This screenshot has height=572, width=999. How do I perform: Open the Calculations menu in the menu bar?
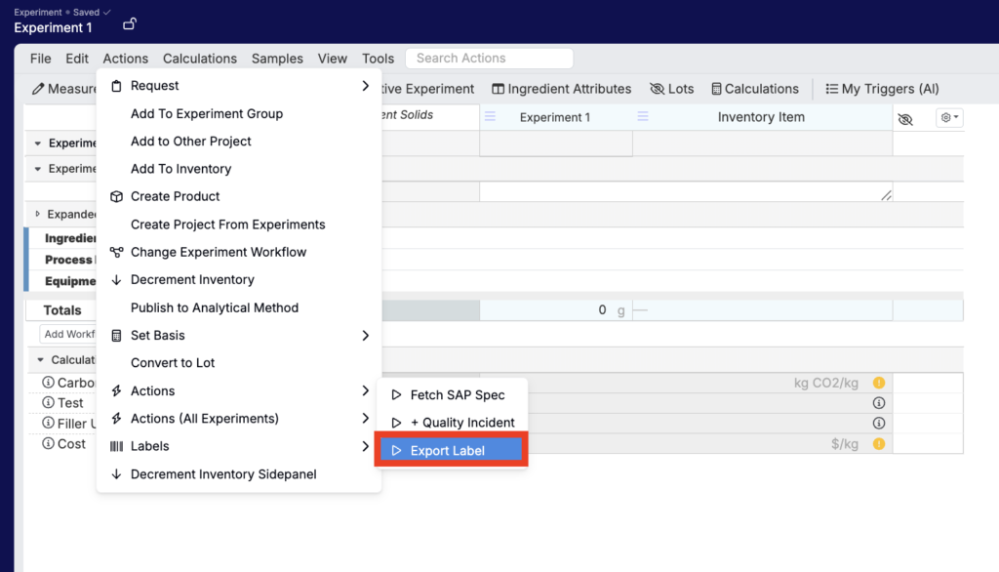tap(199, 58)
